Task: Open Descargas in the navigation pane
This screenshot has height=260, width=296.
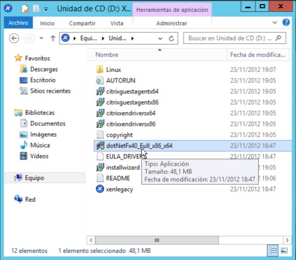Action: click(x=44, y=69)
